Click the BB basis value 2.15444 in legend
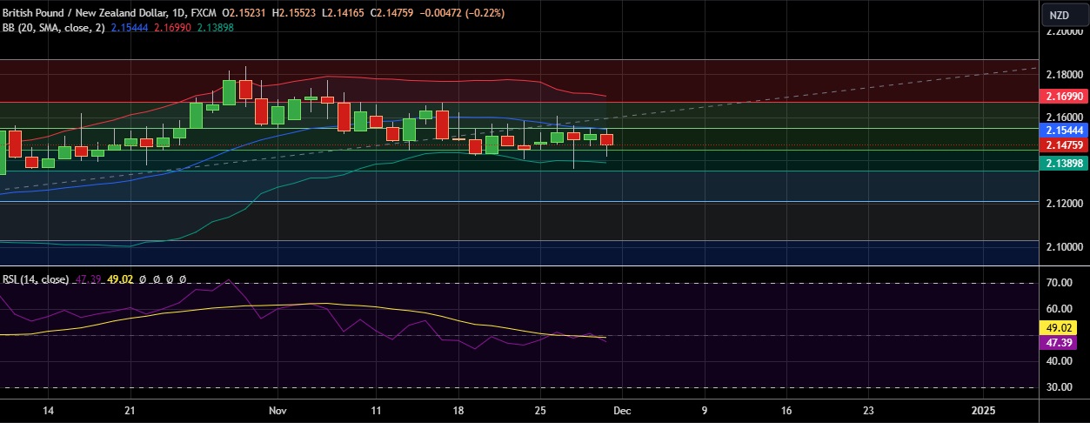1090x423 pixels. pos(129,28)
